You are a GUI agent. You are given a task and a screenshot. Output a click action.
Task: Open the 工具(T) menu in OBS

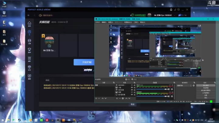pos(136,22)
